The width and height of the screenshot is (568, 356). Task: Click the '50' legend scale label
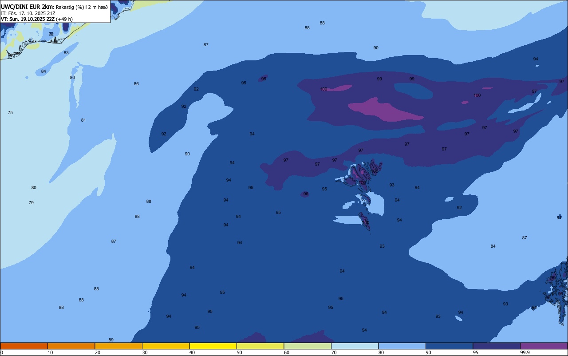coord(240,352)
